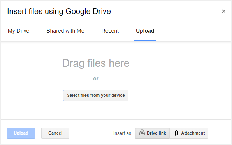Click the dialog title Insert files using Google Drive

coord(59,11)
